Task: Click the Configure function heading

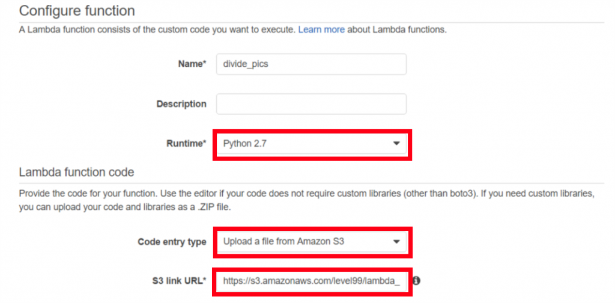Action: click(x=77, y=11)
